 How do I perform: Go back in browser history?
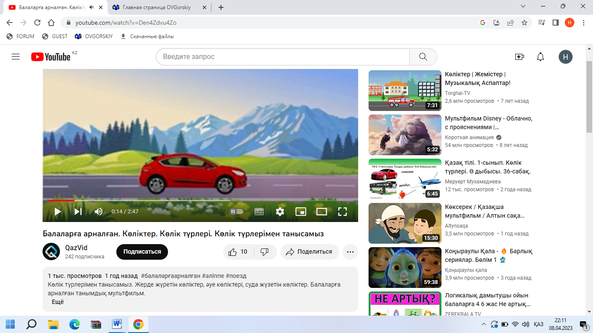tap(10, 23)
